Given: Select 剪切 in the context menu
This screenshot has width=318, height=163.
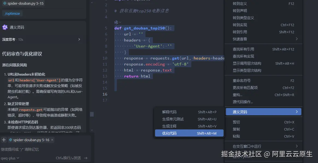Looking at the screenshot, I should (263, 122).
